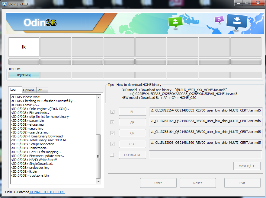Click log line 'lk.bin'
The width and height of the screenshot is (266, 198).
24,171
